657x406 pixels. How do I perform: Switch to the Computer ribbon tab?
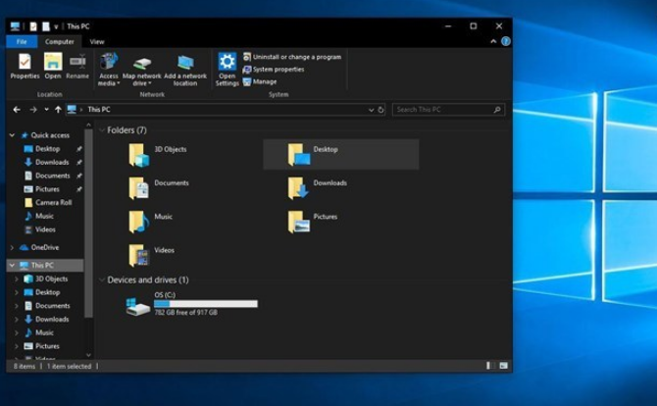60,41
